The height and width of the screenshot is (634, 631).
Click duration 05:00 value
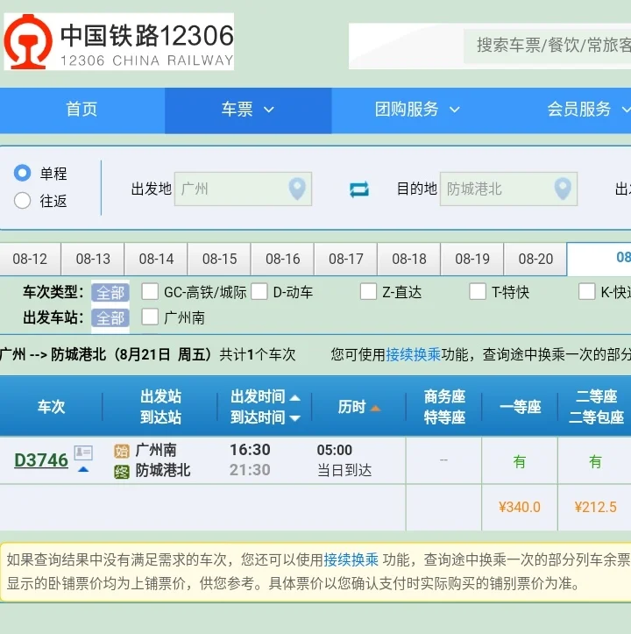tap(334, 450)
